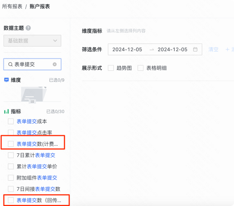Click the 已选0/9 dimension count

pos(57,80)
